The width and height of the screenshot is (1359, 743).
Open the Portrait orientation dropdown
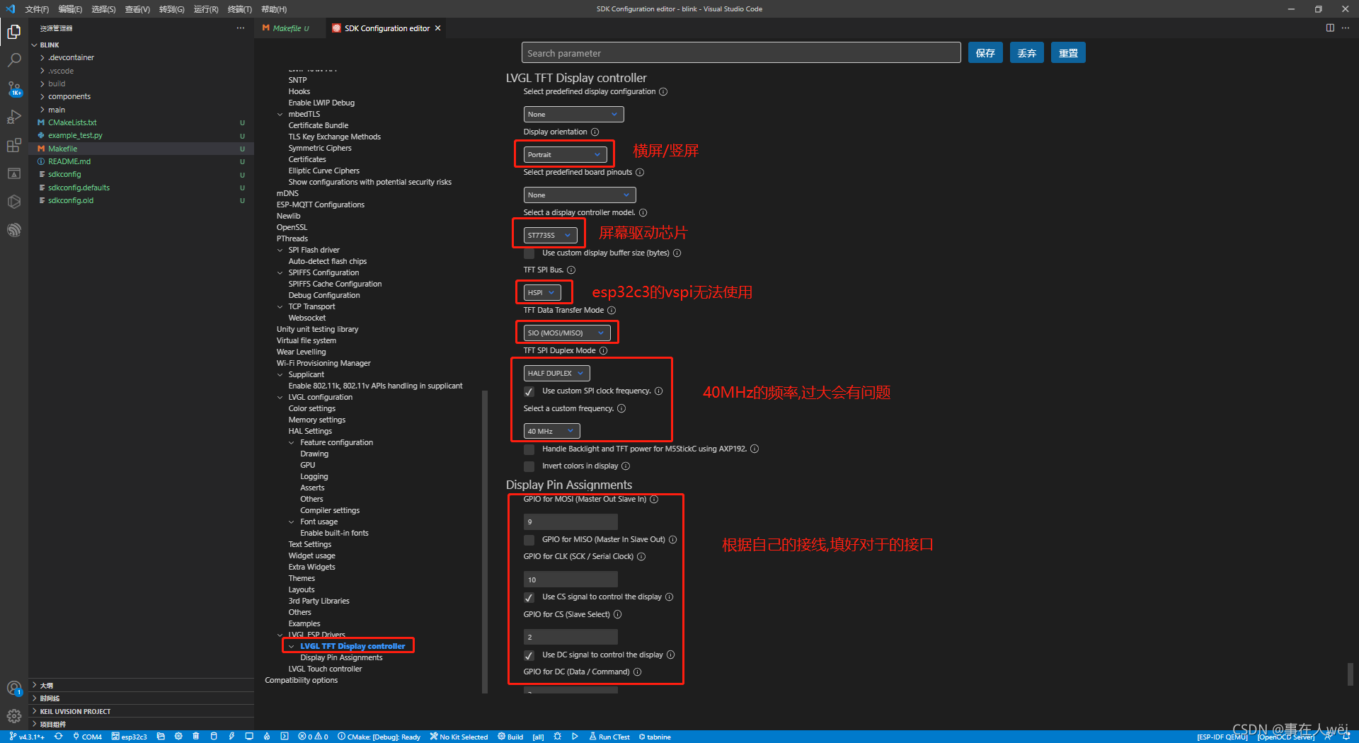click(565, 155)
